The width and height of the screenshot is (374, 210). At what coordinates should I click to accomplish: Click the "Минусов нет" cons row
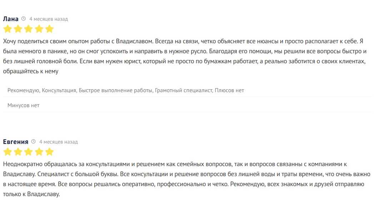click(24, 105)
